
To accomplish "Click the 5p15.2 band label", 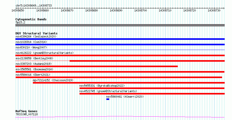I will click(x=20, y=22).
